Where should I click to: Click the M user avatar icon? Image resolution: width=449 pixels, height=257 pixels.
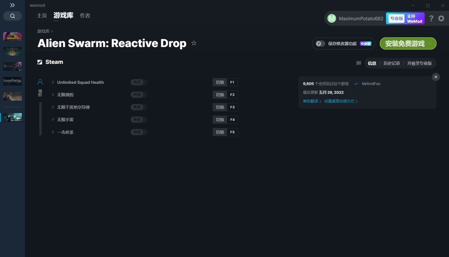coord(332,18)
